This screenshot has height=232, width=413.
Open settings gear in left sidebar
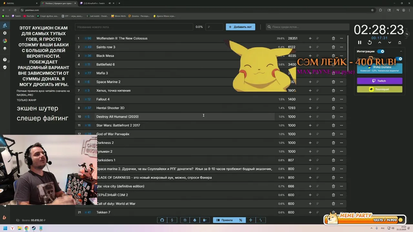(5, 33)
